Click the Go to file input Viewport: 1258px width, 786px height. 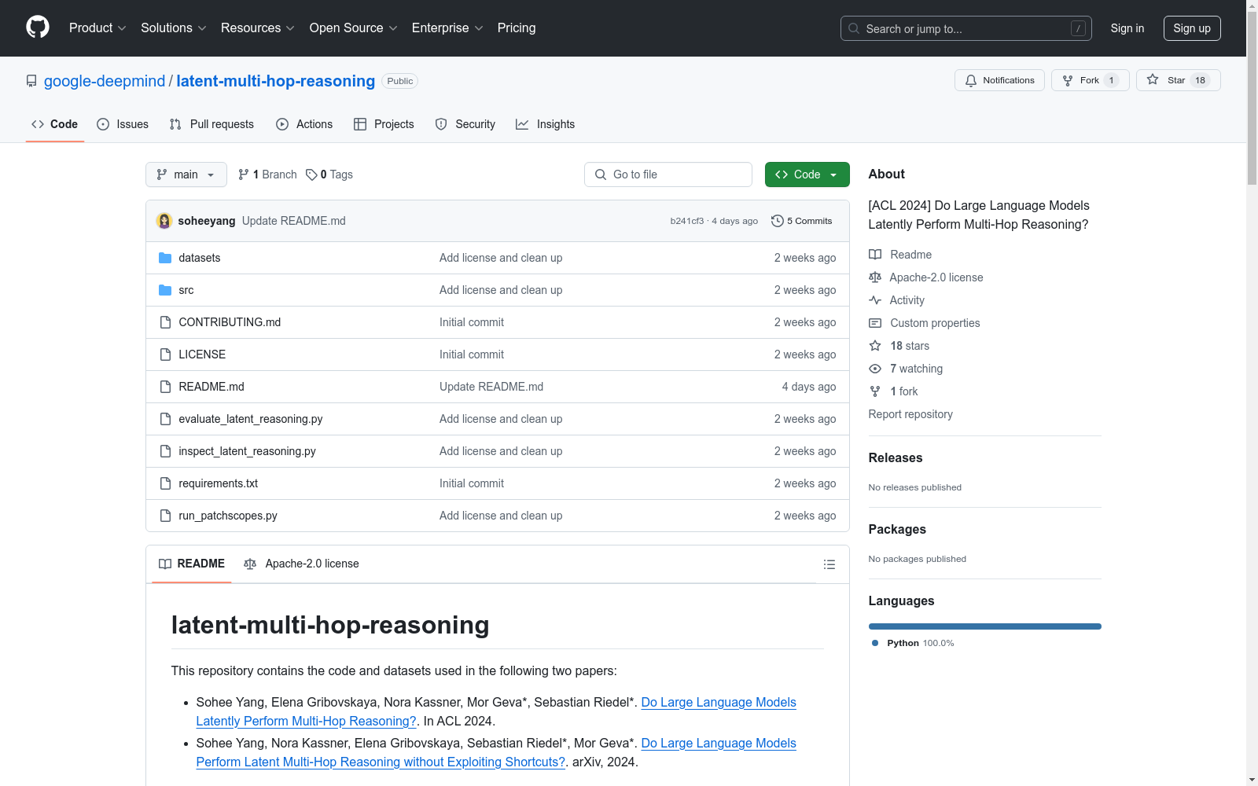pos(668,174)
